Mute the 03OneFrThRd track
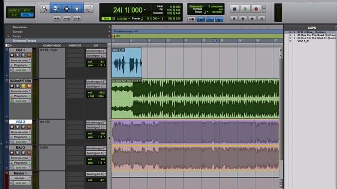 [29, 86]
